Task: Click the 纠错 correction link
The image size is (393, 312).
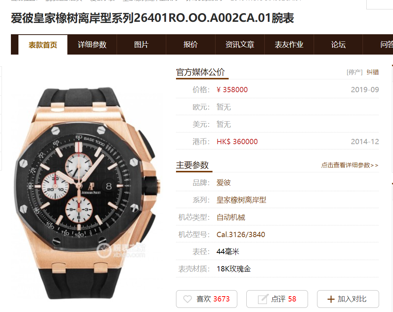Action: [373, 72]
